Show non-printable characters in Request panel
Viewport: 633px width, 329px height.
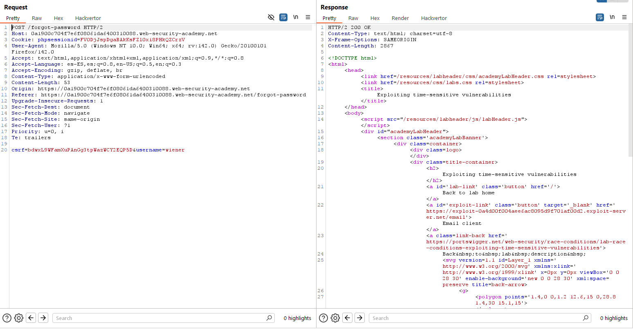pyautogui.click(x=296, y=17)
